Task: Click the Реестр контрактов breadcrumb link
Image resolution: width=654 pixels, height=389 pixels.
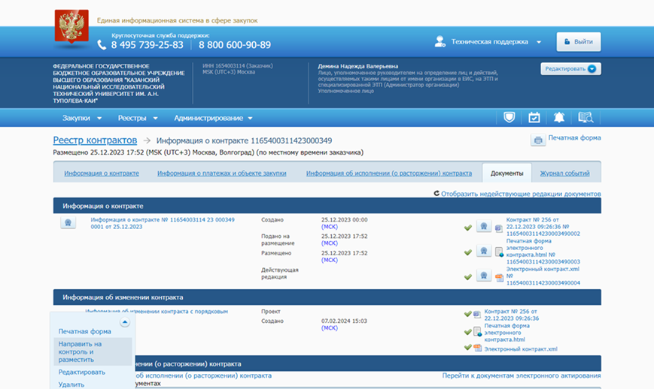Action: pyautogui.click(x=95, y=140)
